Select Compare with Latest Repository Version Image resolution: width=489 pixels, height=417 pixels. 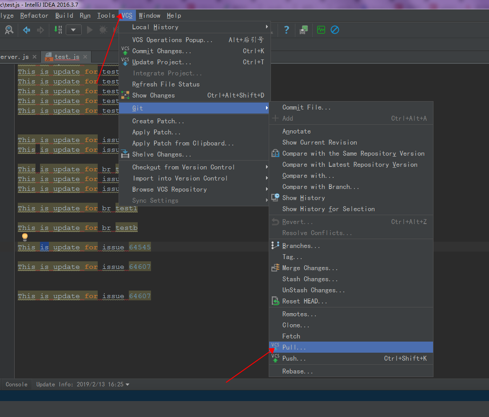coord(351,165)
